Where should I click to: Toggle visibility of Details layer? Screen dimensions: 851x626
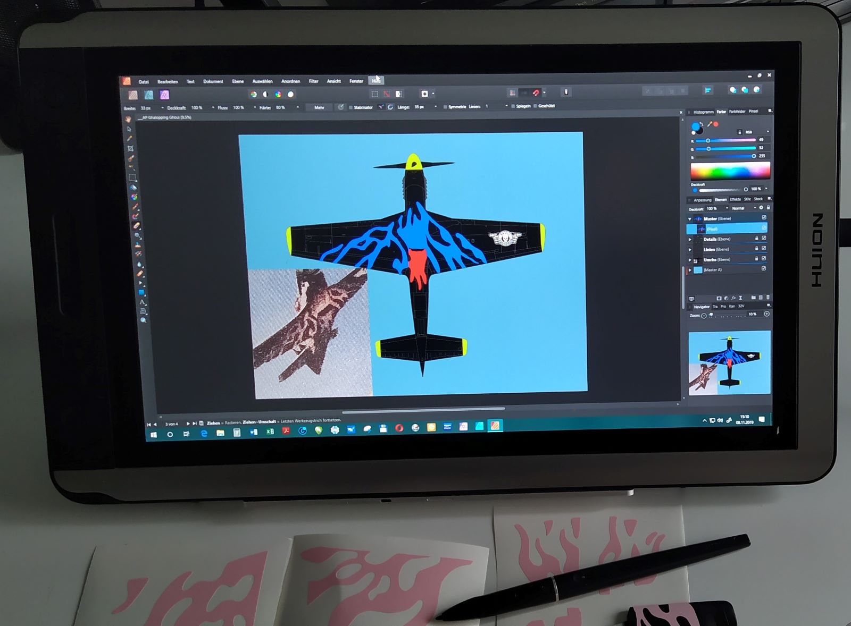coord(764,238)
